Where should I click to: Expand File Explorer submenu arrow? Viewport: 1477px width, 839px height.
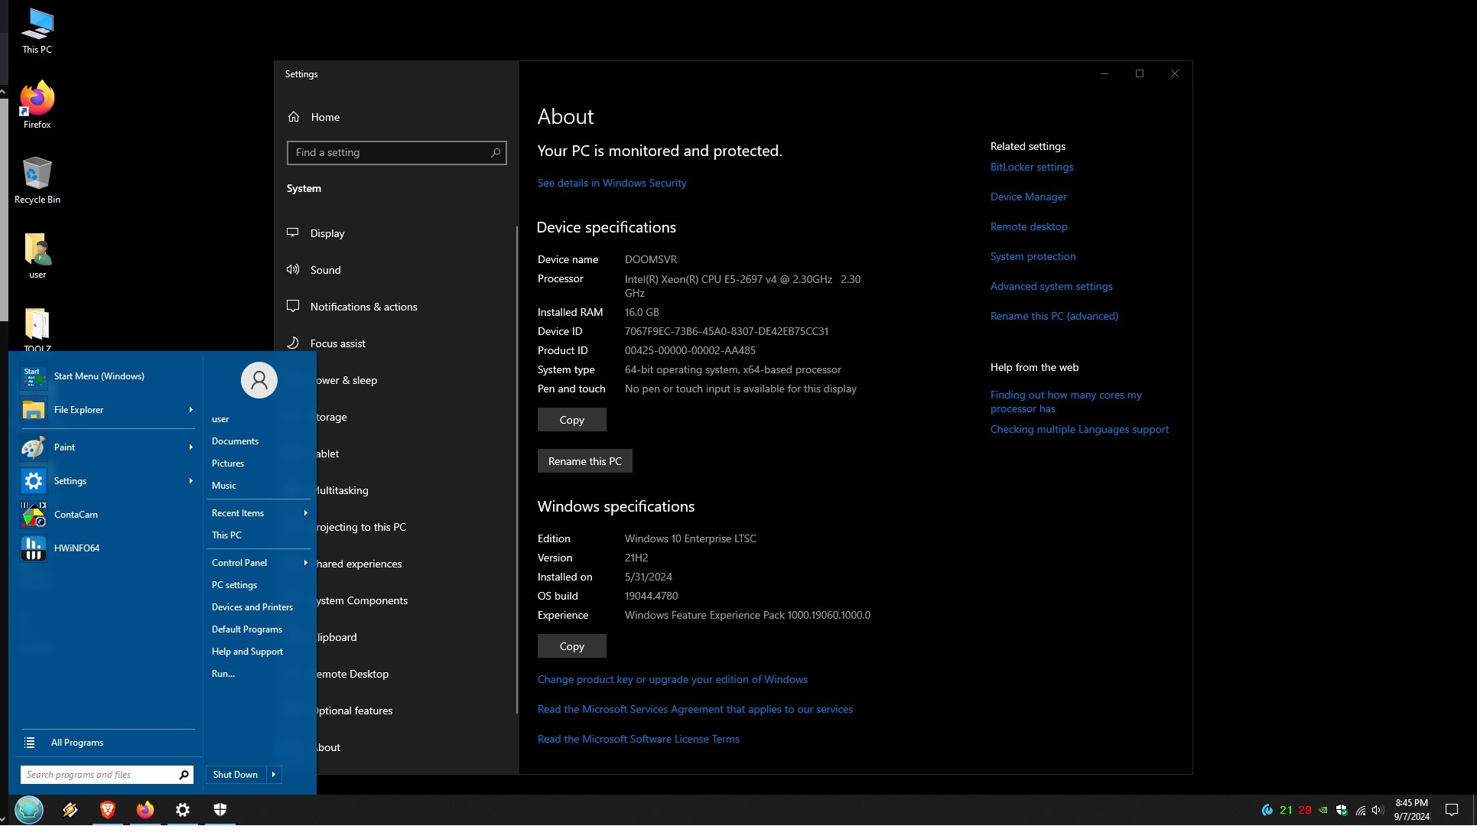coord(190,410)
